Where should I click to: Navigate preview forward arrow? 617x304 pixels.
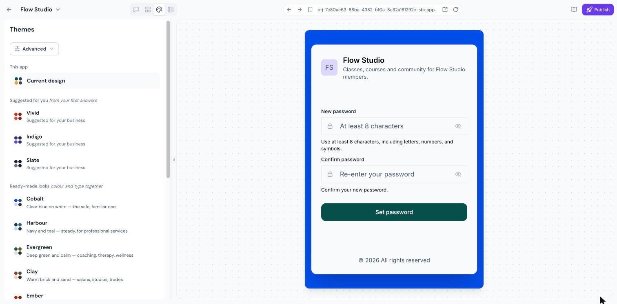(x=300, y=9)
